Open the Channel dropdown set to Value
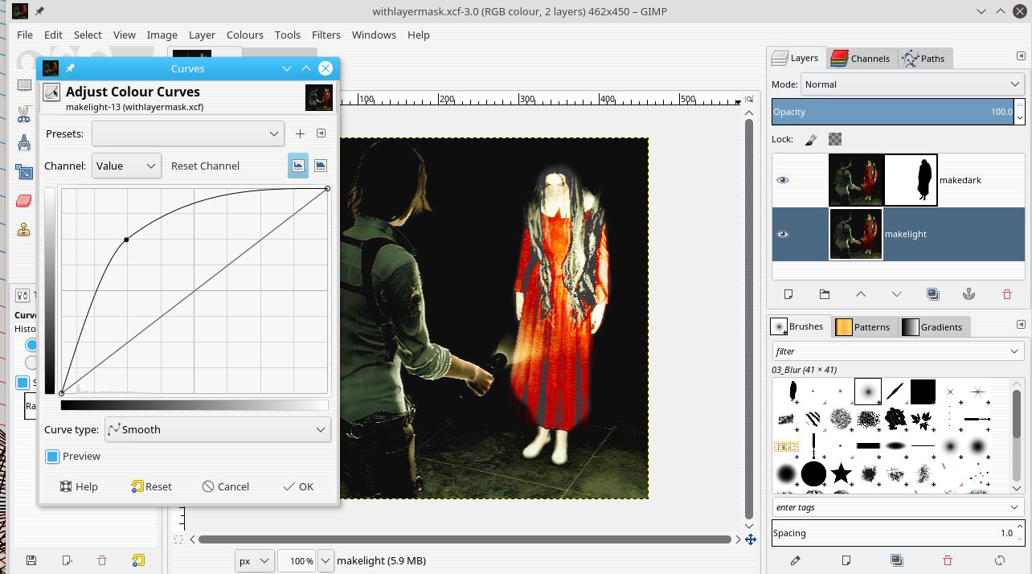 [x=126, y=166]
